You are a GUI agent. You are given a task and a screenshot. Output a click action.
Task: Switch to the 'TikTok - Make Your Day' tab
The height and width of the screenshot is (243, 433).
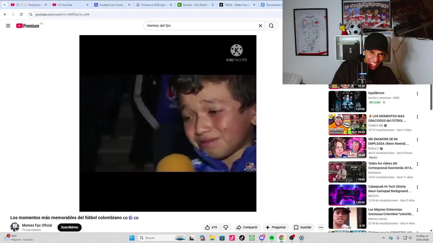[x=237, y=5]
